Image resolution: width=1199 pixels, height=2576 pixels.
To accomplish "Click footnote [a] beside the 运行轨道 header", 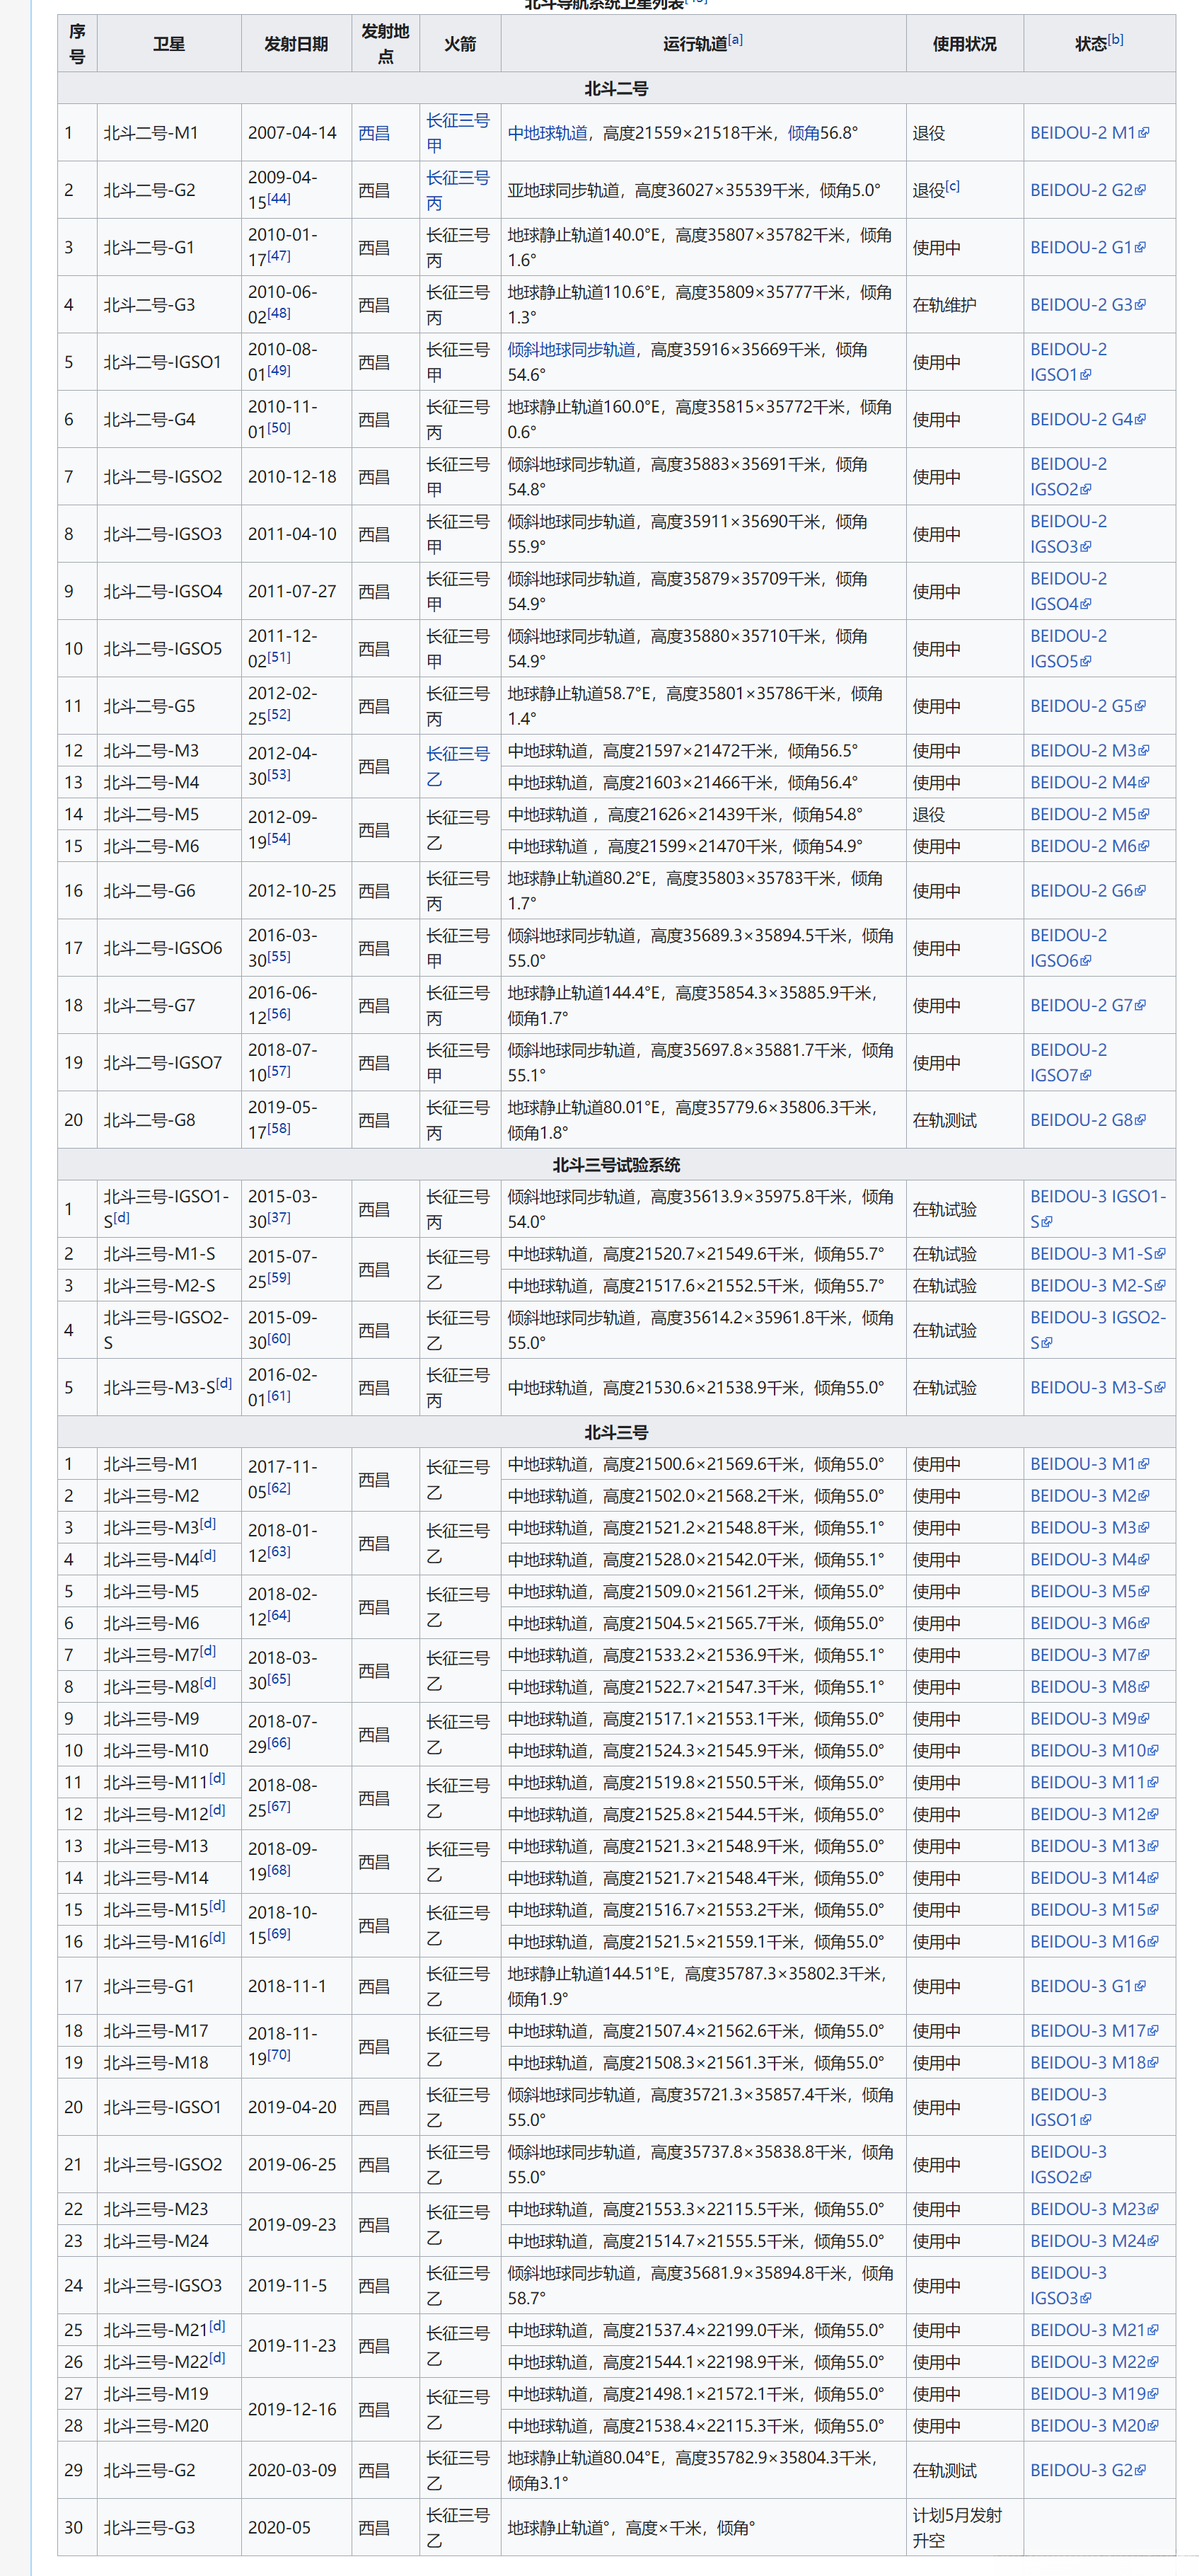I will [736, 40].
